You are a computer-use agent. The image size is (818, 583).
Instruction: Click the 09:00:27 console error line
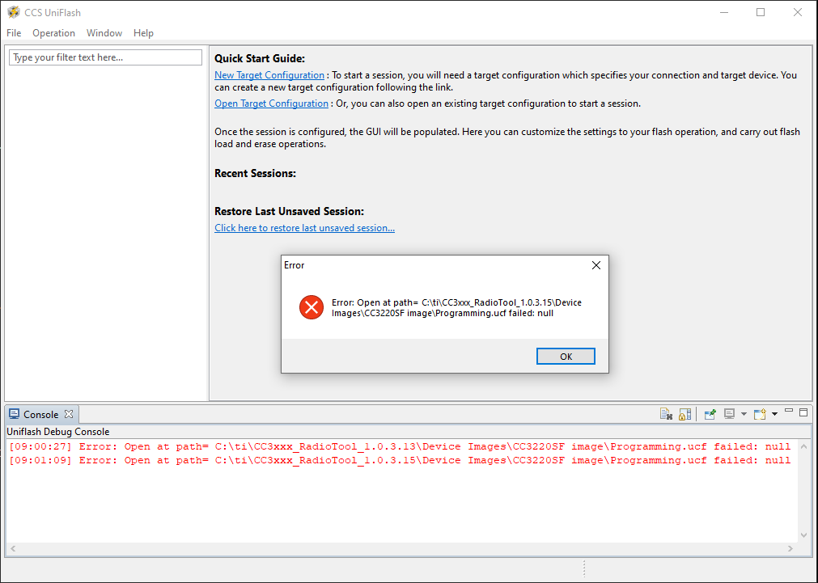(400, 446)
